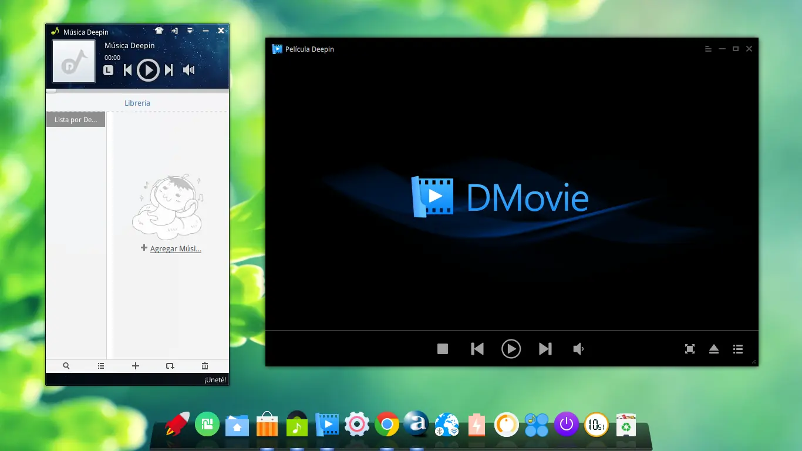Delete songs with the trash icon
The width and height of the screenshot is (802, 451).
click(205, 366)
